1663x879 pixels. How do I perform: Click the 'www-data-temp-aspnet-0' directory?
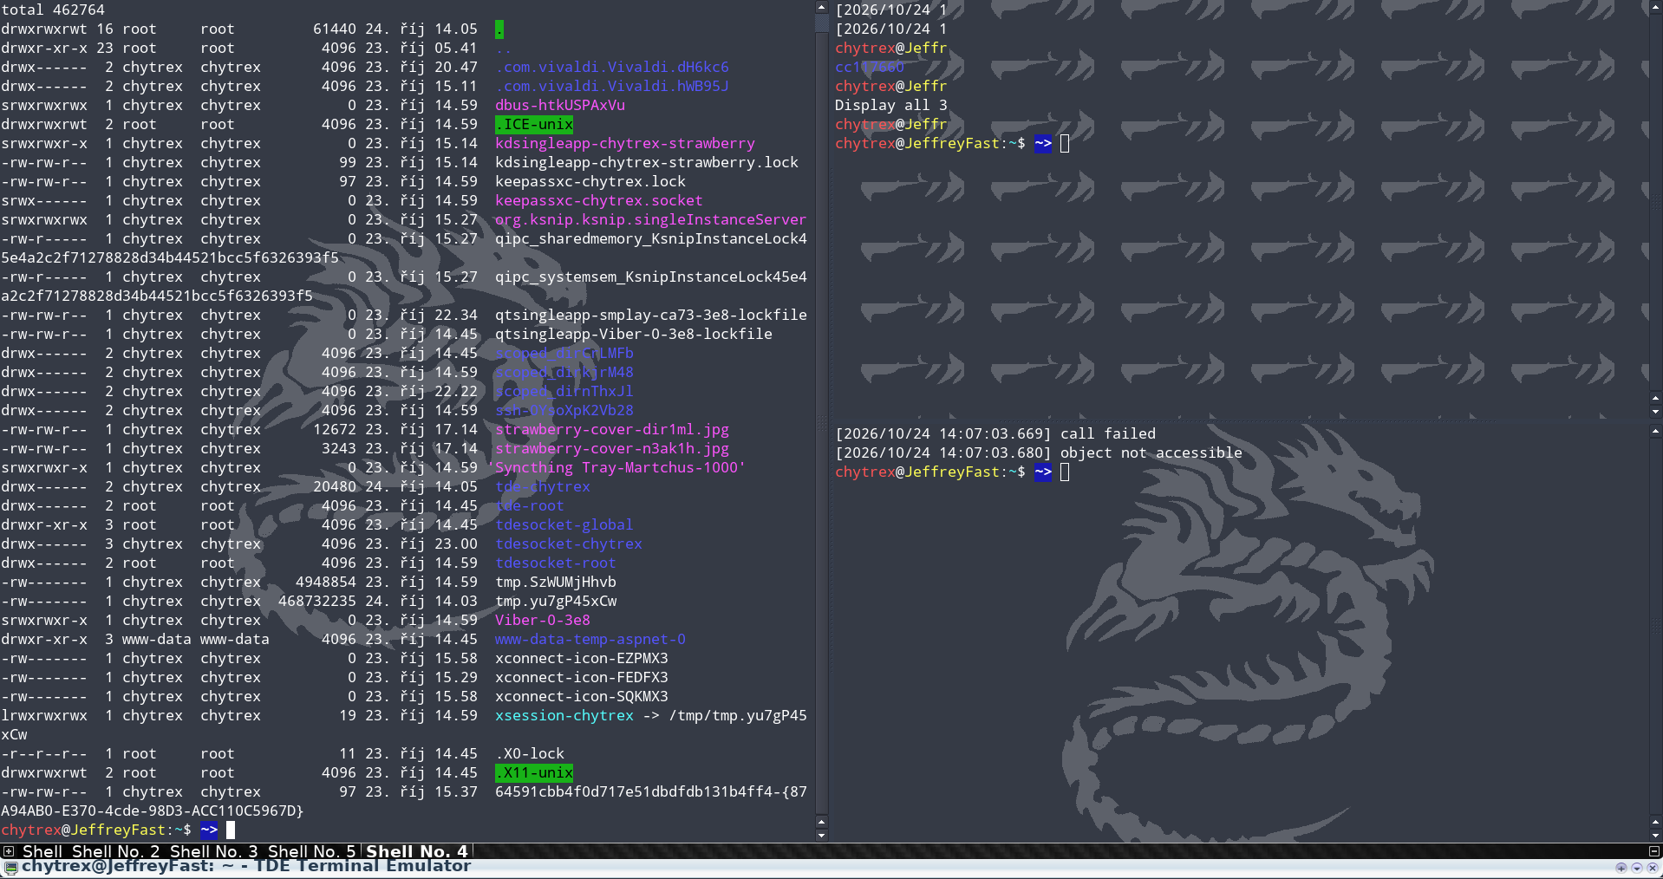pos(590,639)
